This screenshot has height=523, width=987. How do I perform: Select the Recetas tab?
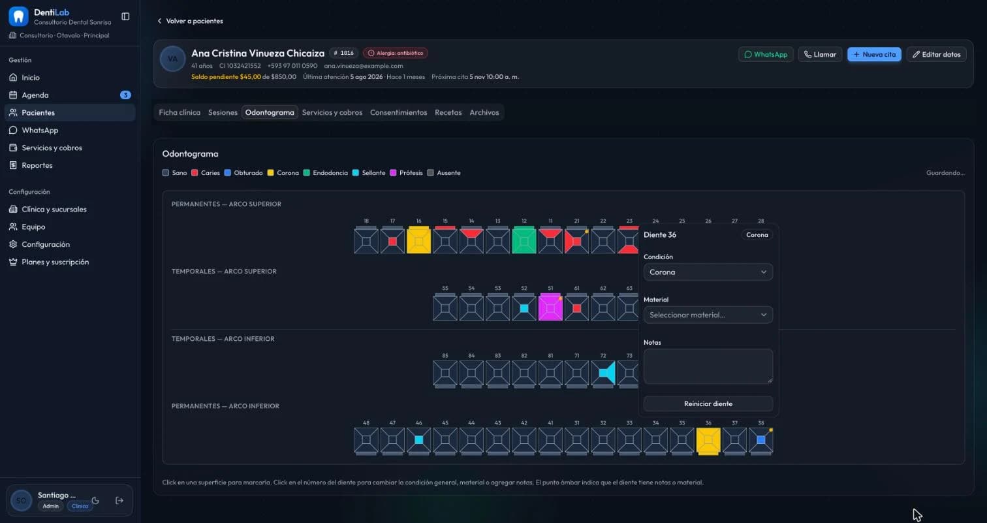[x=448, y=112]
